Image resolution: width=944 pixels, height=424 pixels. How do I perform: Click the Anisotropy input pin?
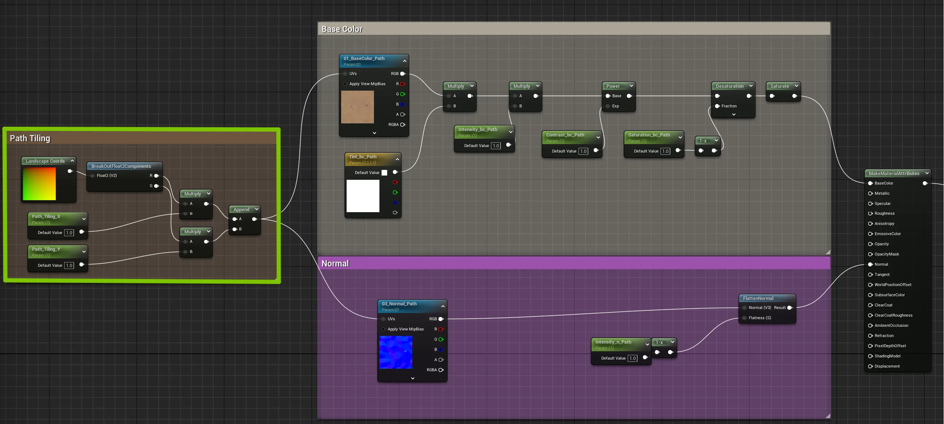pos(870,224)
